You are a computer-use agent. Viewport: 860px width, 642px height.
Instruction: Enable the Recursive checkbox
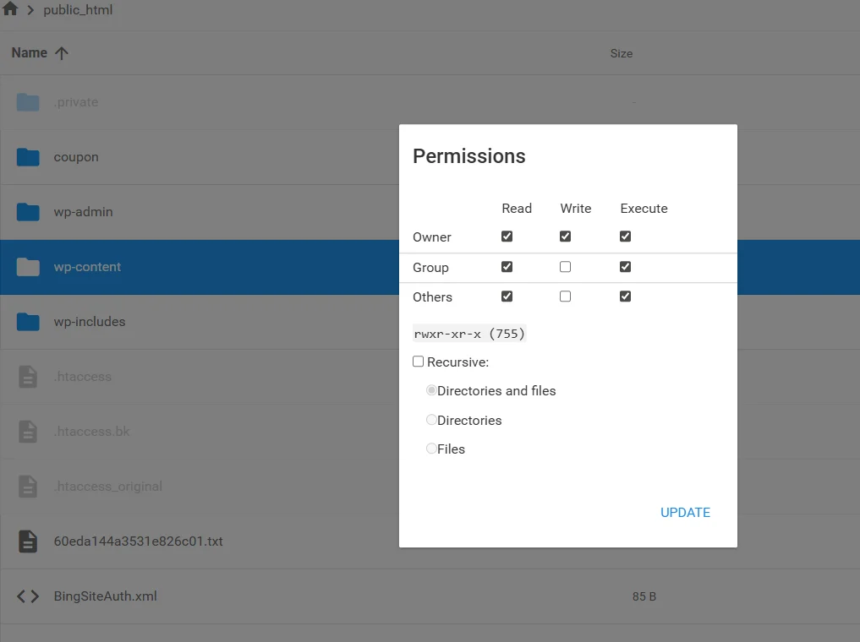point(418,362)
